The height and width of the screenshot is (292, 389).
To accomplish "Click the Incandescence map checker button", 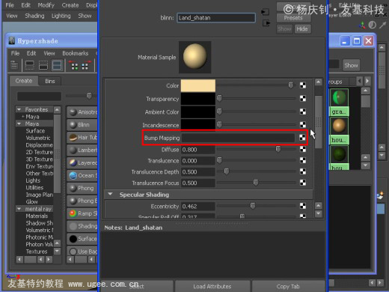I will tap(303, 124).
